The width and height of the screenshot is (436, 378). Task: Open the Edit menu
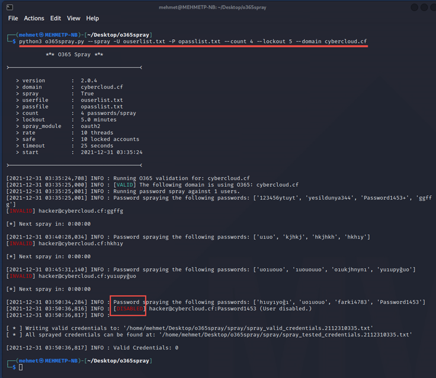point(56,18)
